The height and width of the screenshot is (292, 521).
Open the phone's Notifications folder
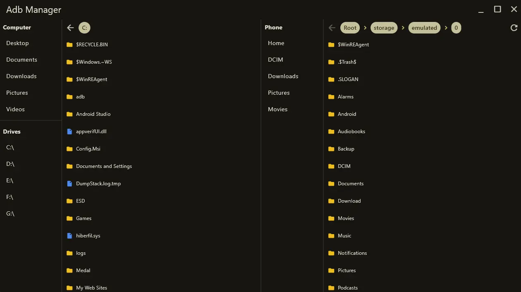point(352,253)
